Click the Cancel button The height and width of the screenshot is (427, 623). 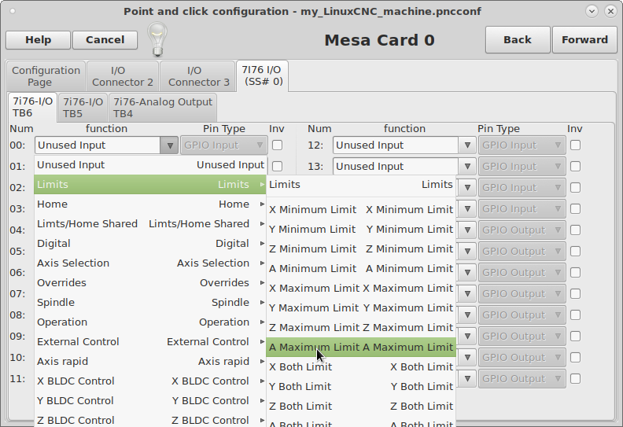click(105, 40)
